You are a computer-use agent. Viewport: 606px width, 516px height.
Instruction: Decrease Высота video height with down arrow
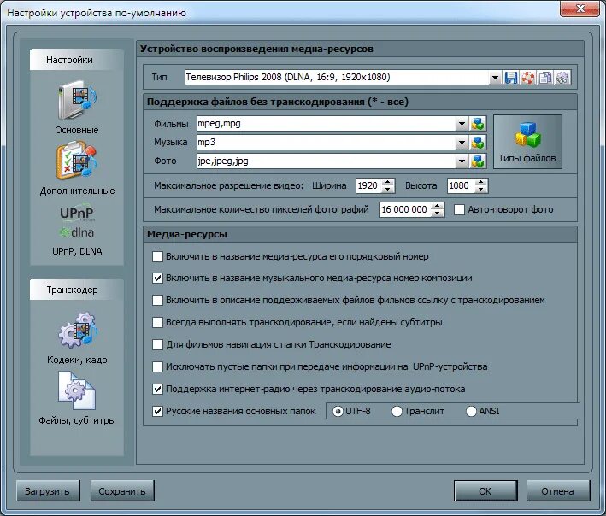(x=480, y=190)
